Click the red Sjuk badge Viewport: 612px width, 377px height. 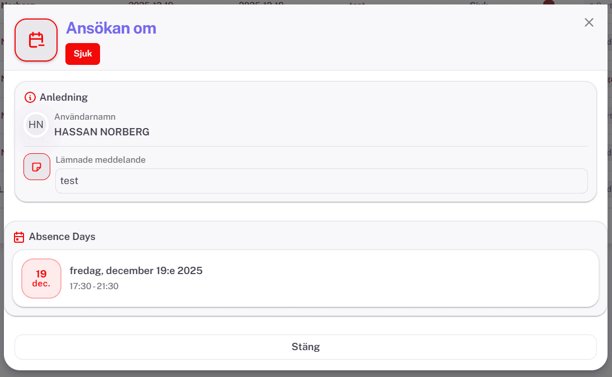pyautogui.click(x=83, y=54)
